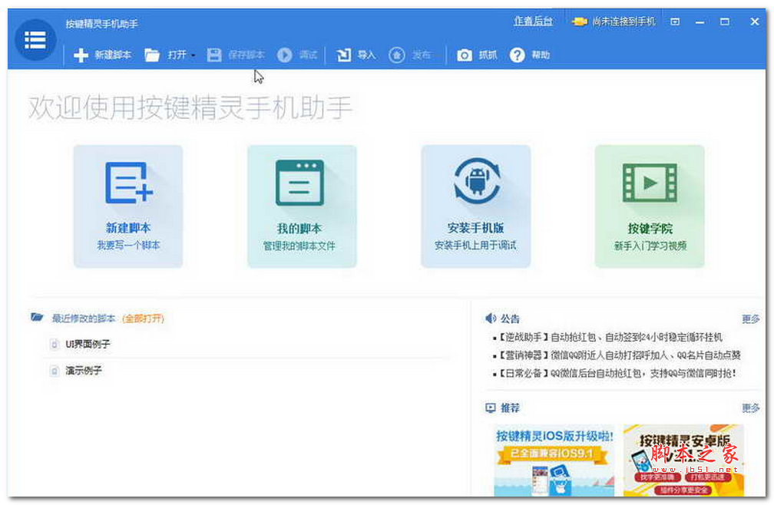This screenshot has height=505, width=774.
Task: Open the 按键学院 tutorial video card
Action: 650,206
